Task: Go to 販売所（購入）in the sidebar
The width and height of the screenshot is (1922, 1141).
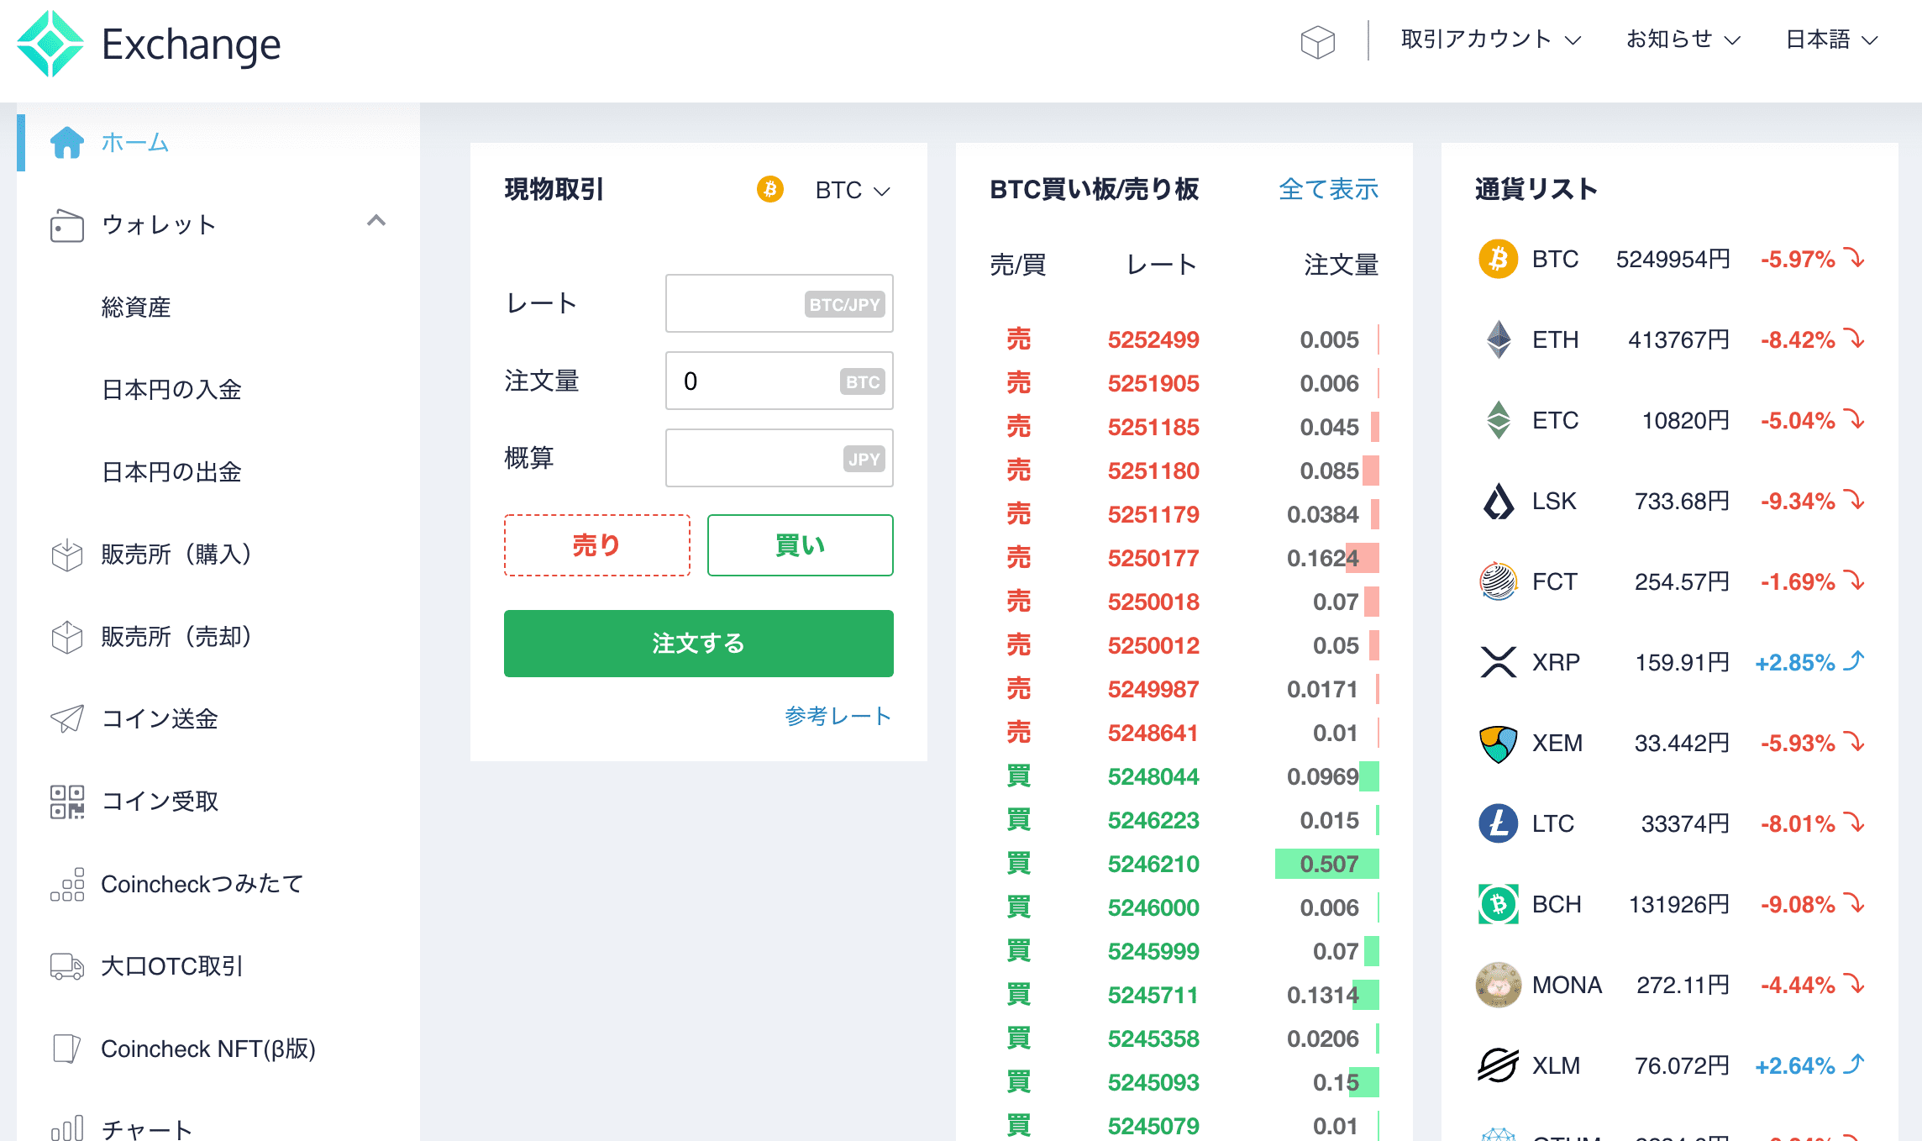Action: click(x=176, y=555)
